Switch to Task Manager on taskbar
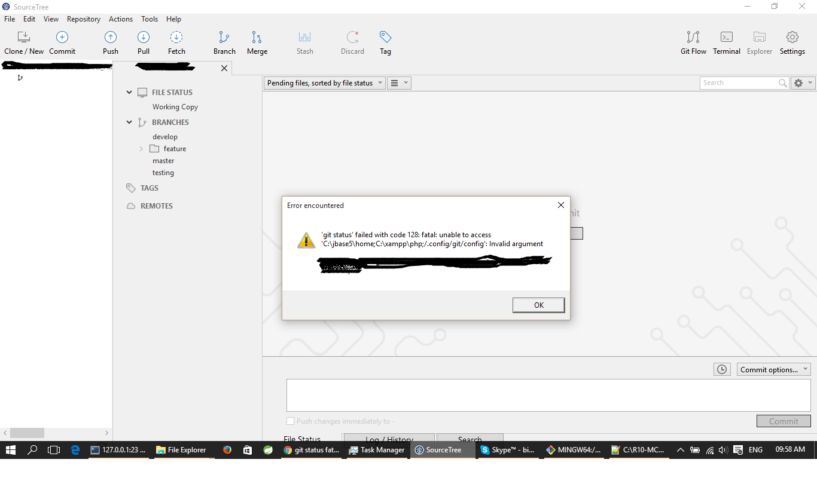Viewport: 817px width, 493px height. 377,450
